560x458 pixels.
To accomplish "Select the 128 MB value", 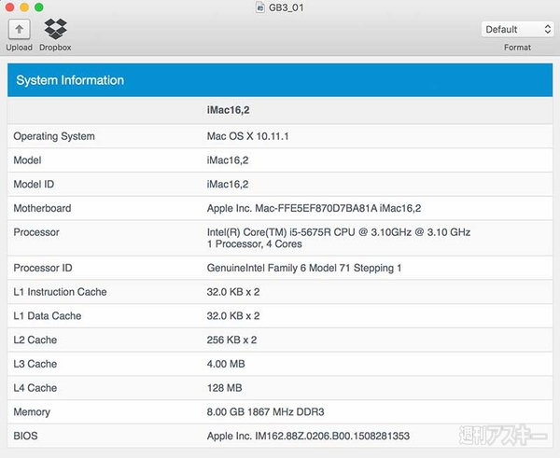I will 225,388.
